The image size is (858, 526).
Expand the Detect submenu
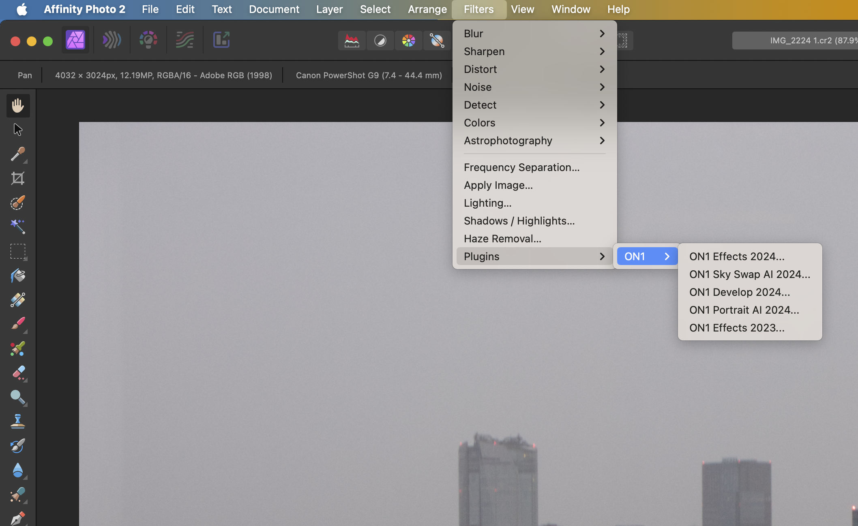534,105
